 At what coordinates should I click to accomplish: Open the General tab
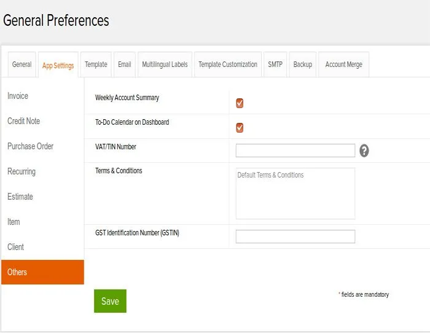click(x=21, y=65)
